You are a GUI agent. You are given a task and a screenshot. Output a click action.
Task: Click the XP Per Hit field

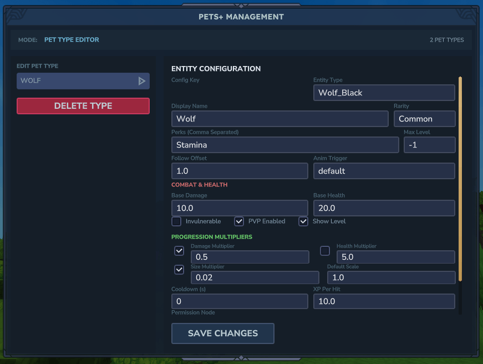click(x=384, y=301)
